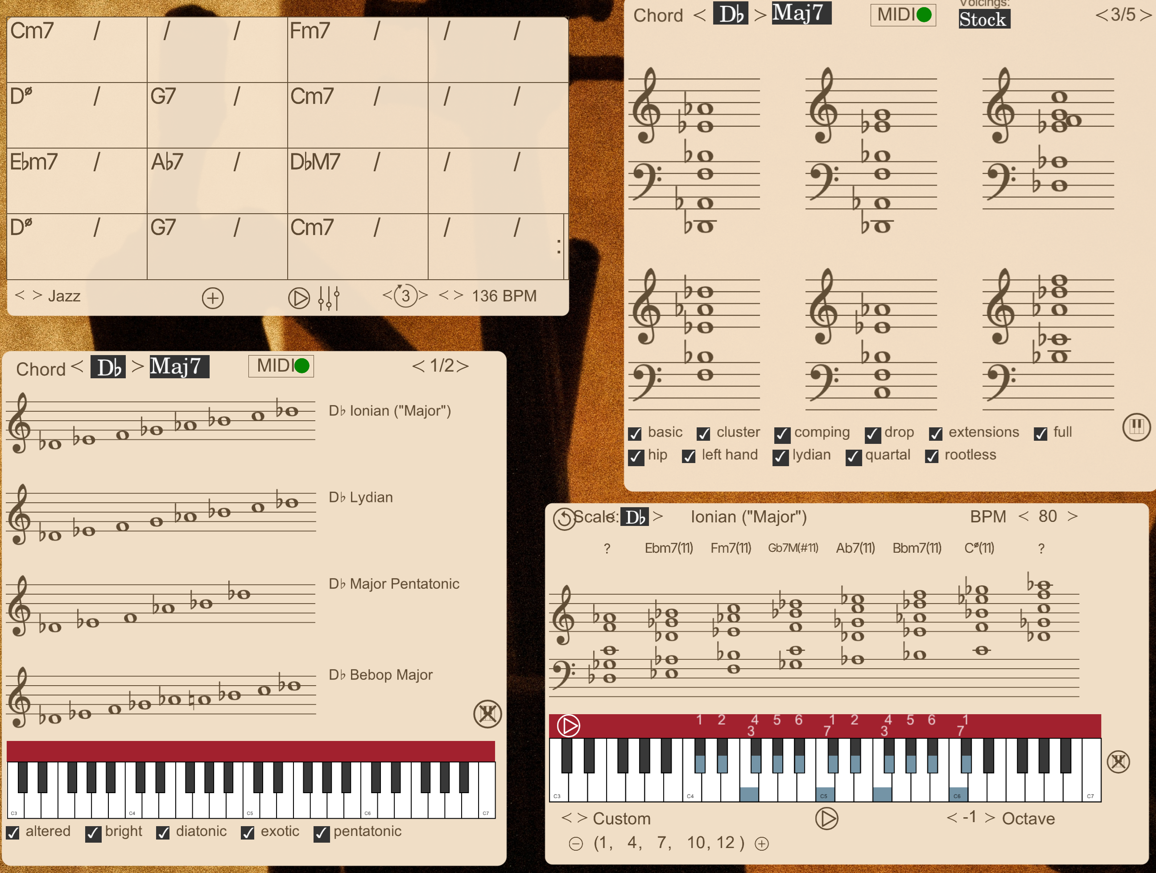Toggle MIDI output in the scales panel

coord(280,366)
